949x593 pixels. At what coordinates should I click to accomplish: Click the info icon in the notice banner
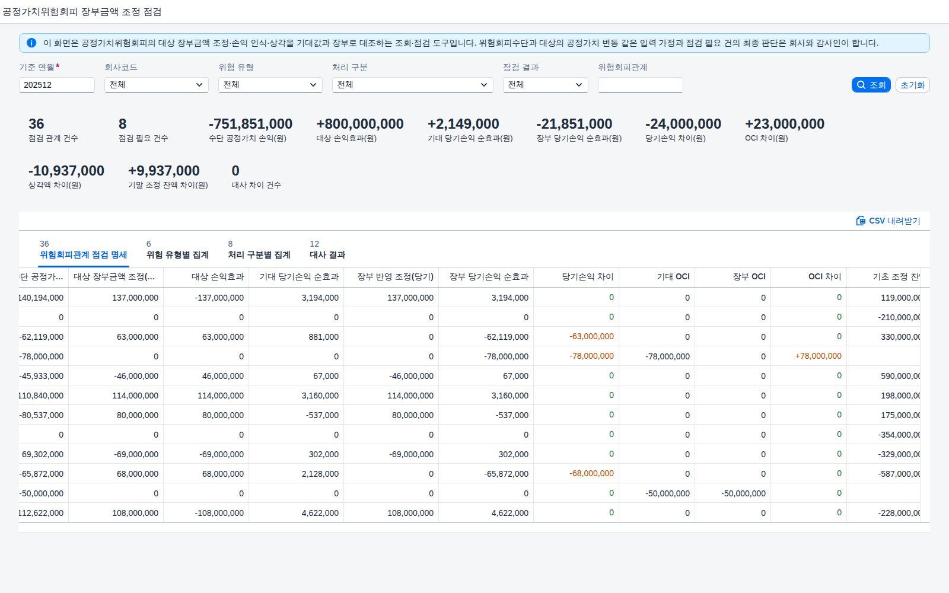click(x=31, y=43)
